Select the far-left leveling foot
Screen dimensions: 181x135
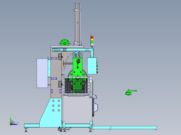point(26,129)
